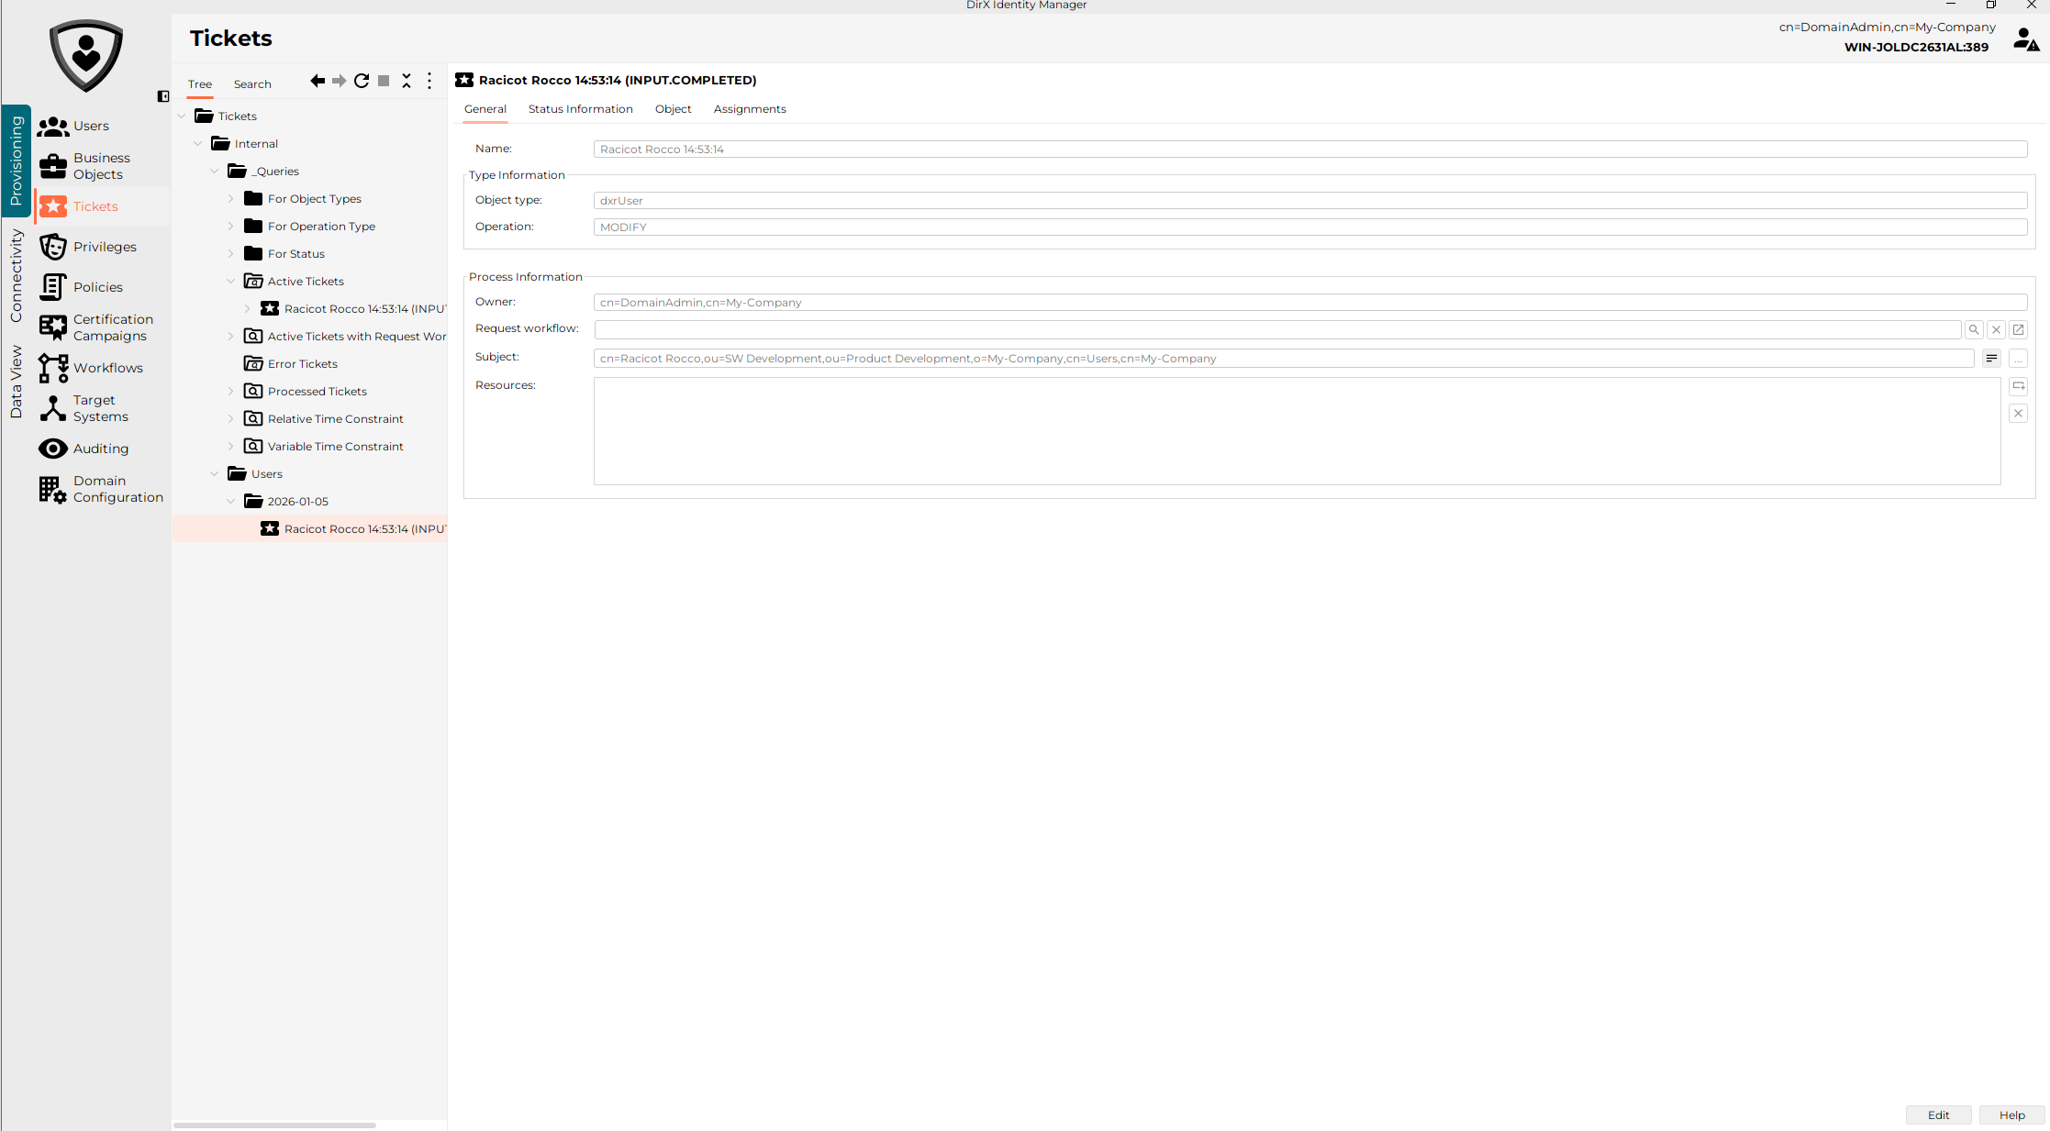Expand the For Status folder
2050x1131 pixels.
click(231, 254)
